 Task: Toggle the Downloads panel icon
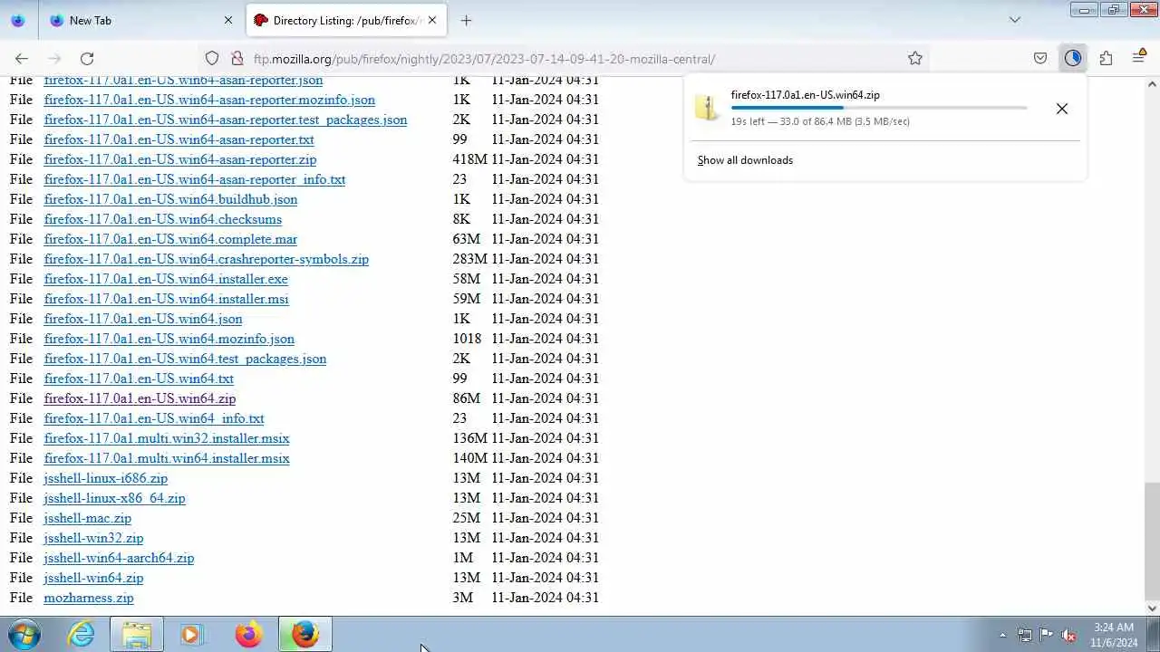click(1073, 58)
